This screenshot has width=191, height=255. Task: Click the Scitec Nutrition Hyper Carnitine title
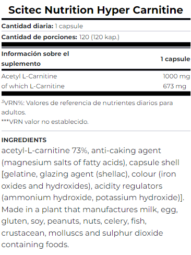click(95, 10)
